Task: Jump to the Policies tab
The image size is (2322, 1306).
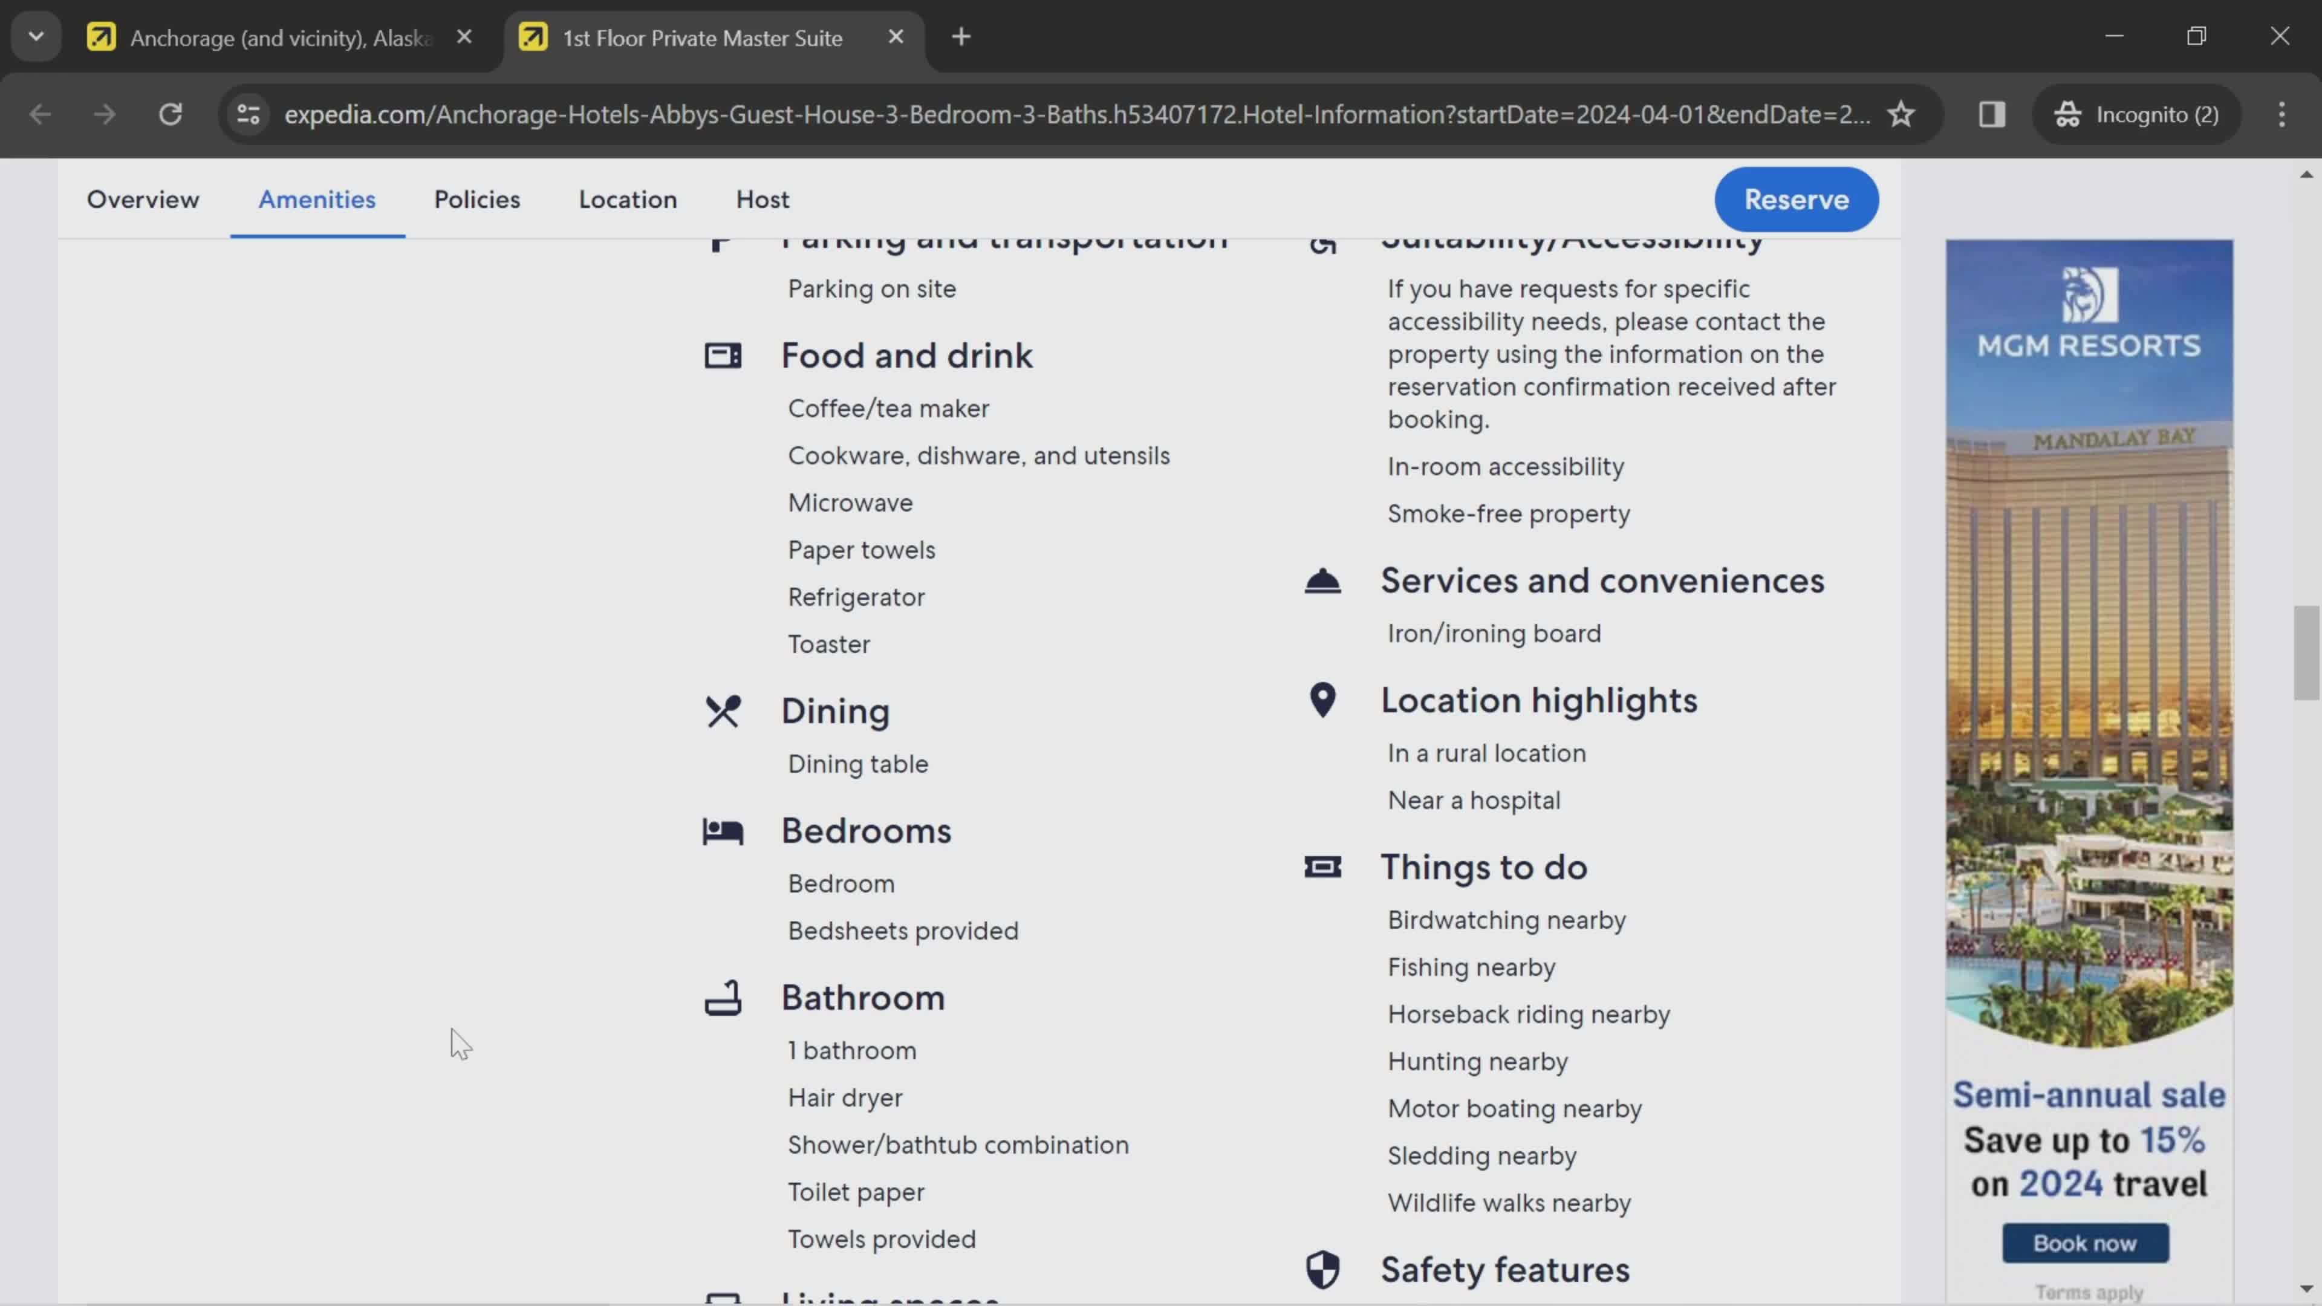Action: 477,199
